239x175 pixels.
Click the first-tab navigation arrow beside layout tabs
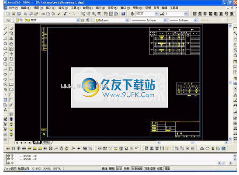17,143
